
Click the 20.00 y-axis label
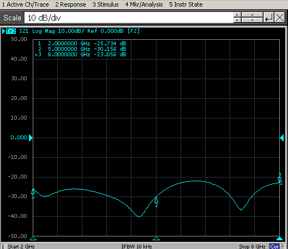[x=19, y=98]
